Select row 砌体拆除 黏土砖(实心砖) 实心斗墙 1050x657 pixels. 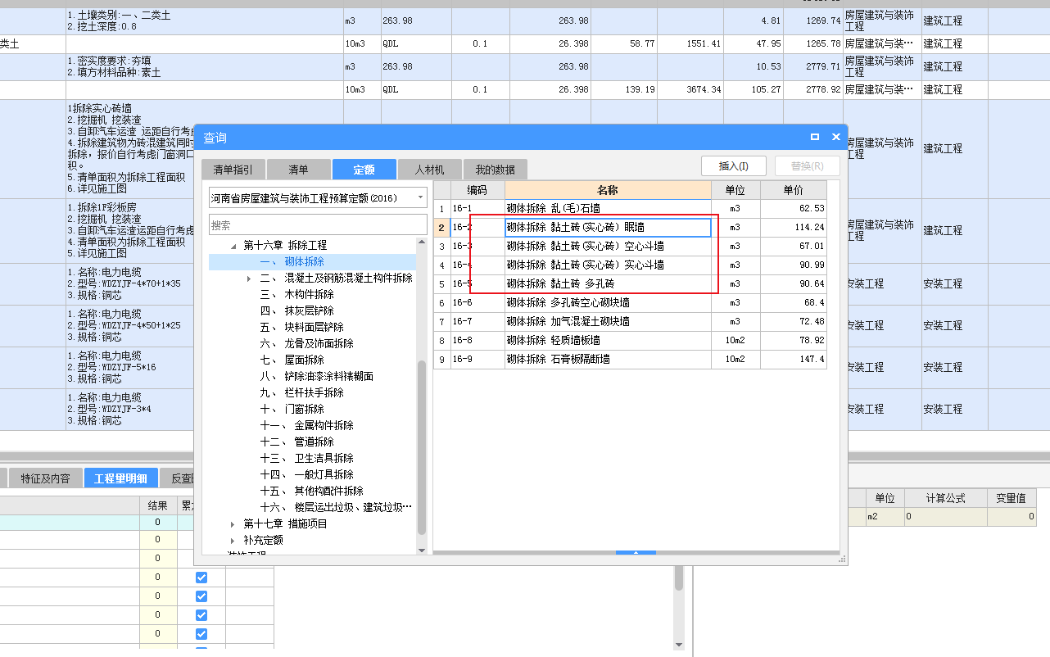[x=630, y=265]
